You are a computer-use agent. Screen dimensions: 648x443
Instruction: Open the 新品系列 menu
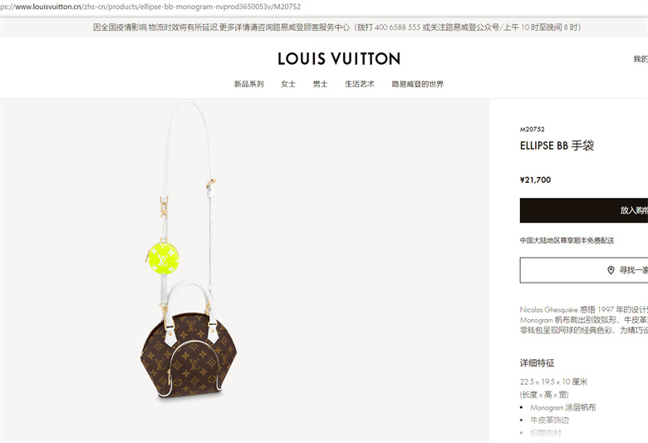[248, 84]
